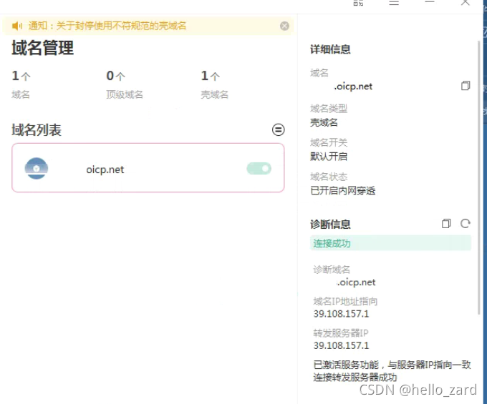Copy the domain name in 详细信息
487x404 pixels.
pos(466,86)
